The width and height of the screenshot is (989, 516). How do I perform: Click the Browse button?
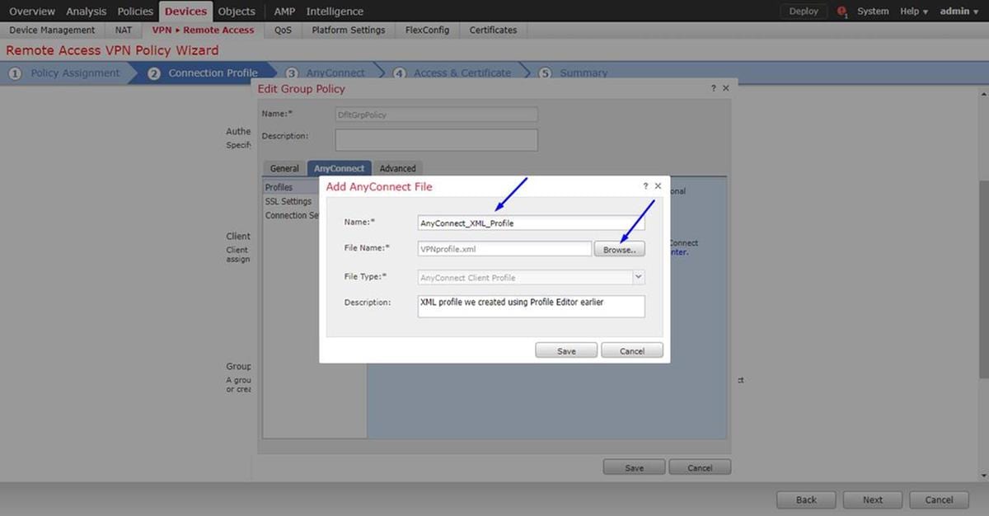coord(619,249)
